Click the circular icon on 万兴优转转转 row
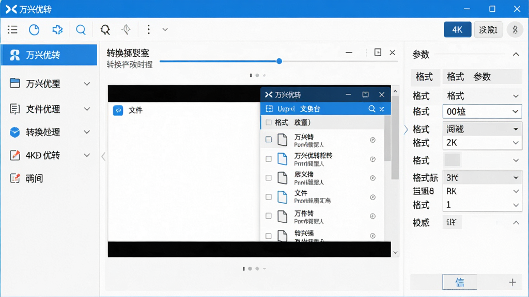This screenshot has width=529, height=297. [x=373, y=159]
